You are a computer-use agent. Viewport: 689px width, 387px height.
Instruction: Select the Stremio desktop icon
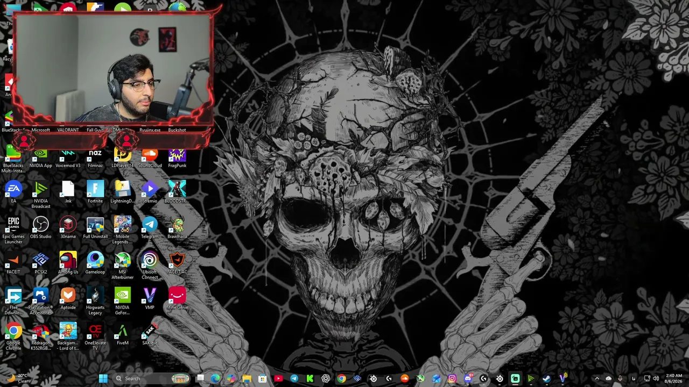[150, 192]
